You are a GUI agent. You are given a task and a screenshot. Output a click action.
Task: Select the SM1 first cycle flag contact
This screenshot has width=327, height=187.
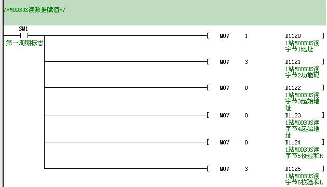[x=24, y=35]
